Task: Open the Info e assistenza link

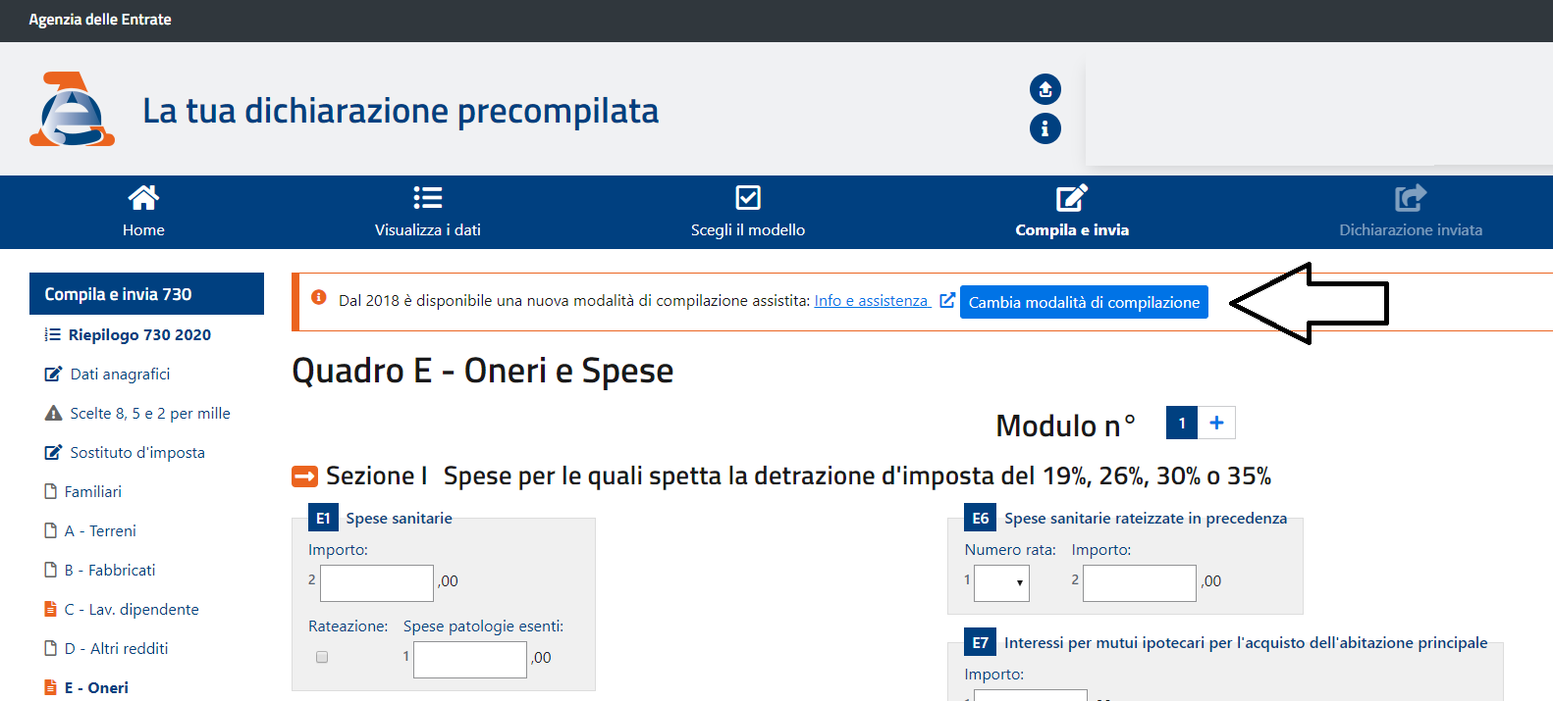Action: coord(871,300)
